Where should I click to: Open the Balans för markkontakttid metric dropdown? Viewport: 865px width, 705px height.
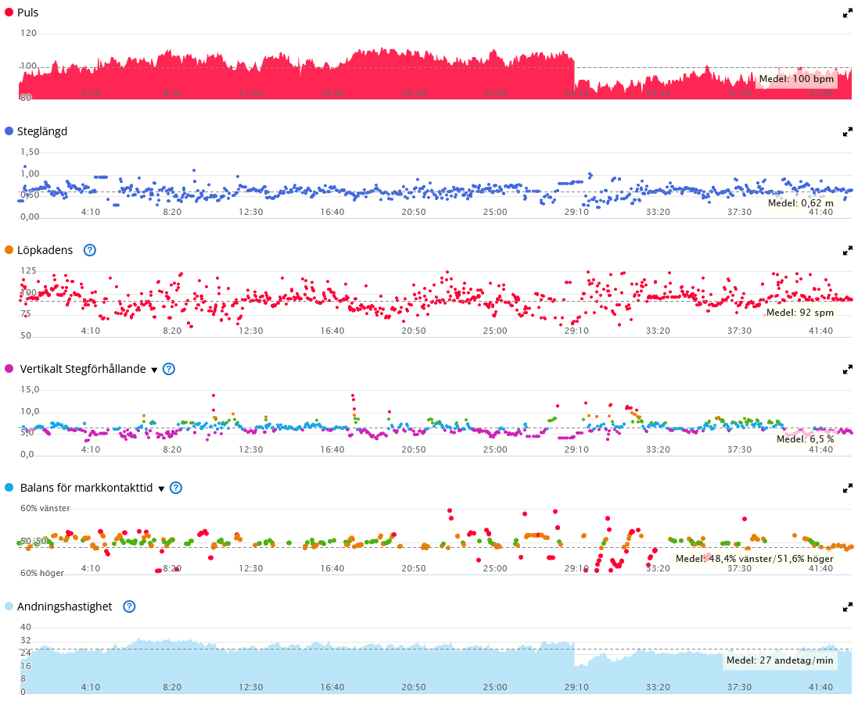pyautogui.click(x=161, y=488)
